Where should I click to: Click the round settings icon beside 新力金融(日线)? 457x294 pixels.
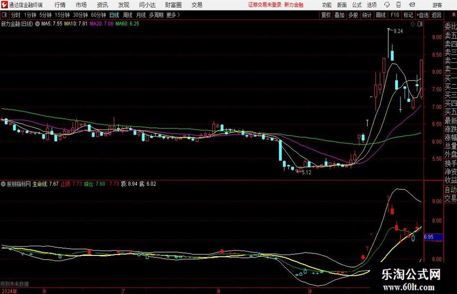pos(37,24)
